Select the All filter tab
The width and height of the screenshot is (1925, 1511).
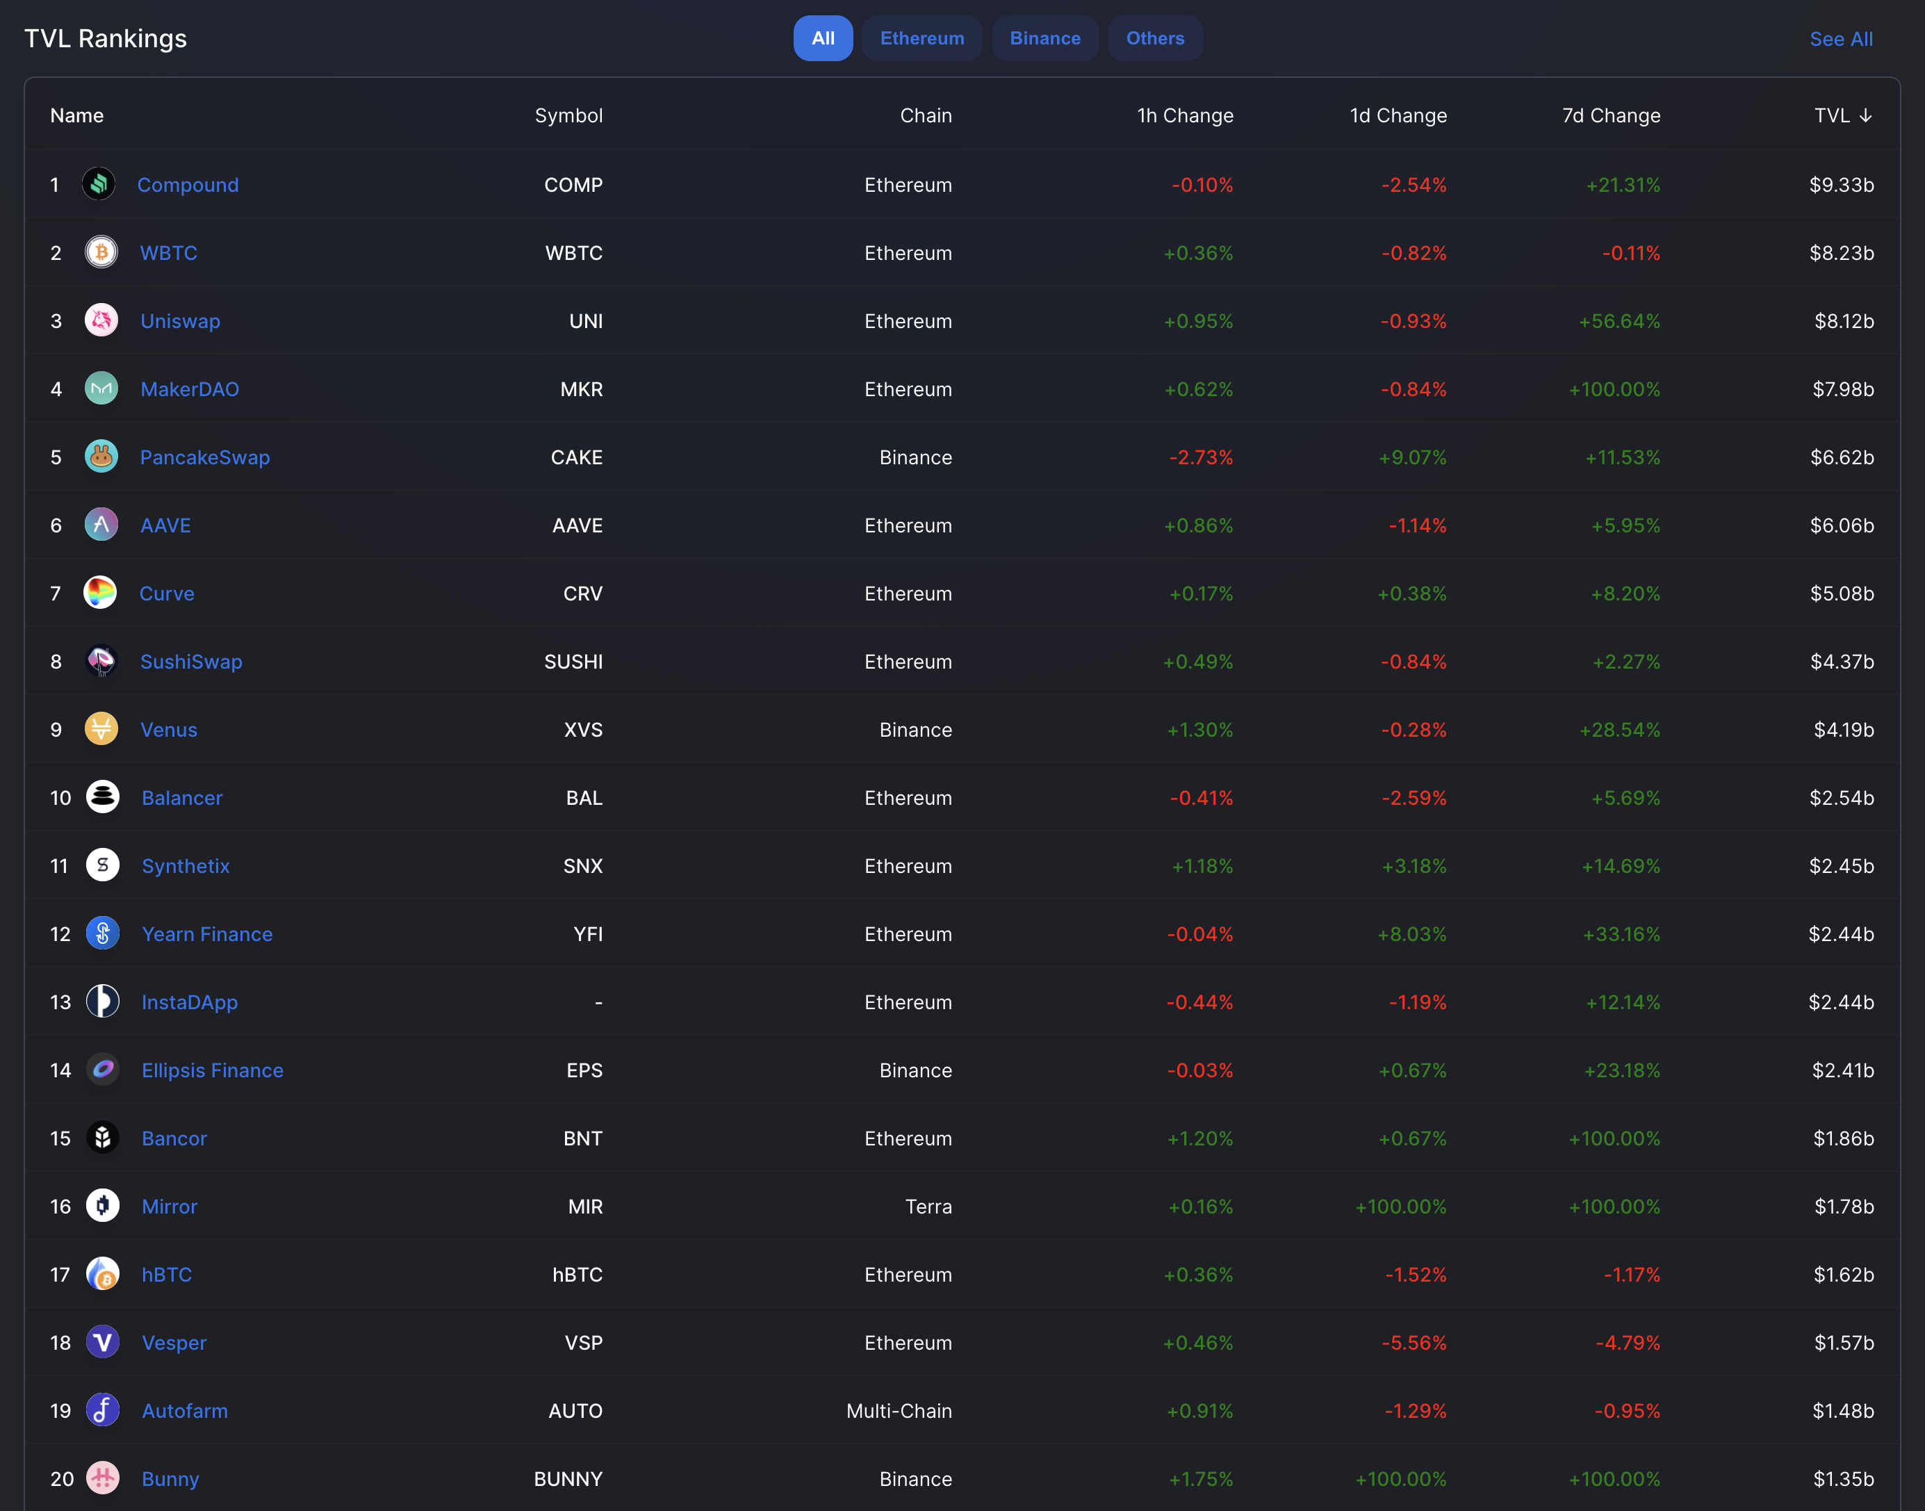pyautogui.click(x=822, y=38)
